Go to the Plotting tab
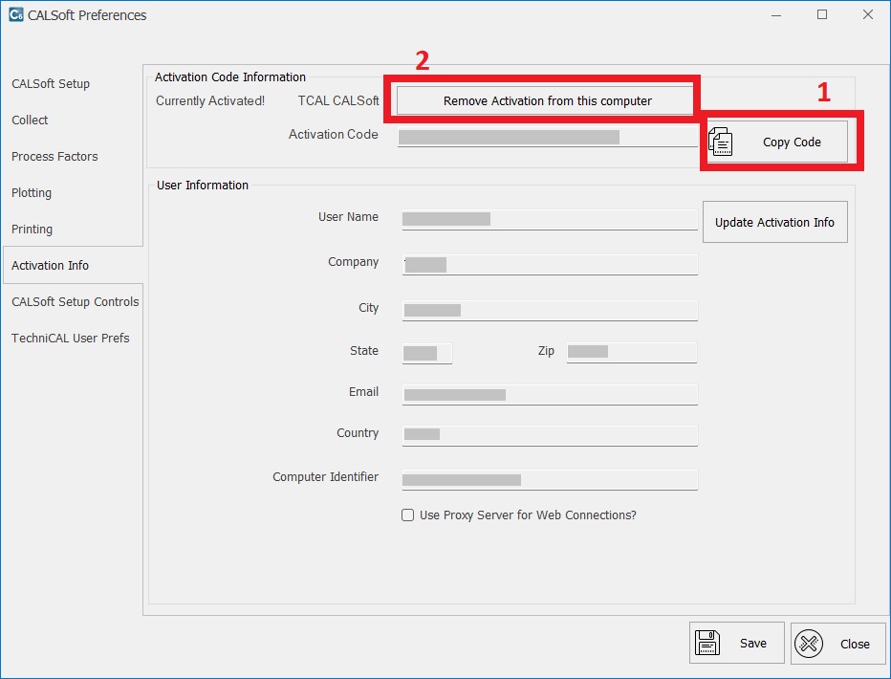 pos(32,192)
